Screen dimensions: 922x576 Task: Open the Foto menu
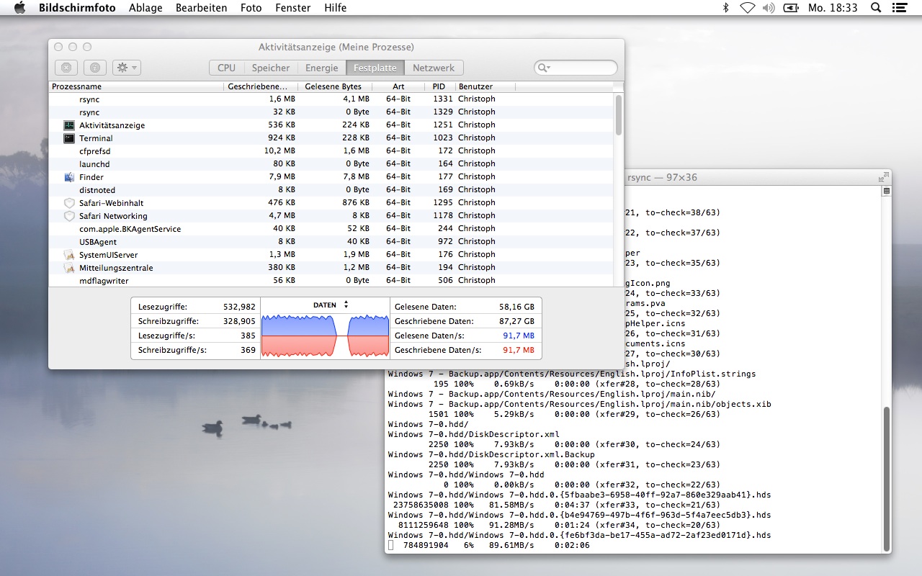point(251,8)
